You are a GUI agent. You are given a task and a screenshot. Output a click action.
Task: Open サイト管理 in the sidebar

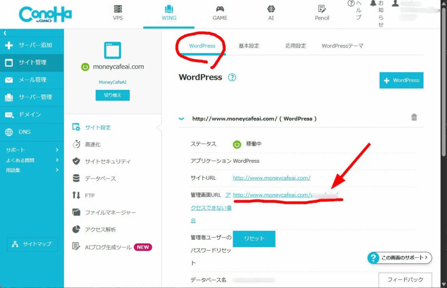point(32,63)
